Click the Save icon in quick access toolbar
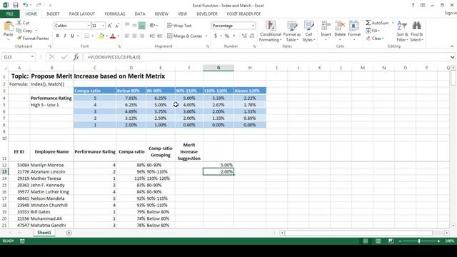The width and height of the screenshot is (457, 257). point(16,5)
